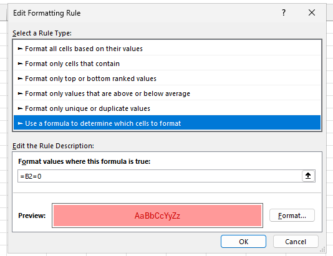The width and height of the screenshot is (333, 256).
Task: Click the 'Preview:' label text
Action: 32,216
